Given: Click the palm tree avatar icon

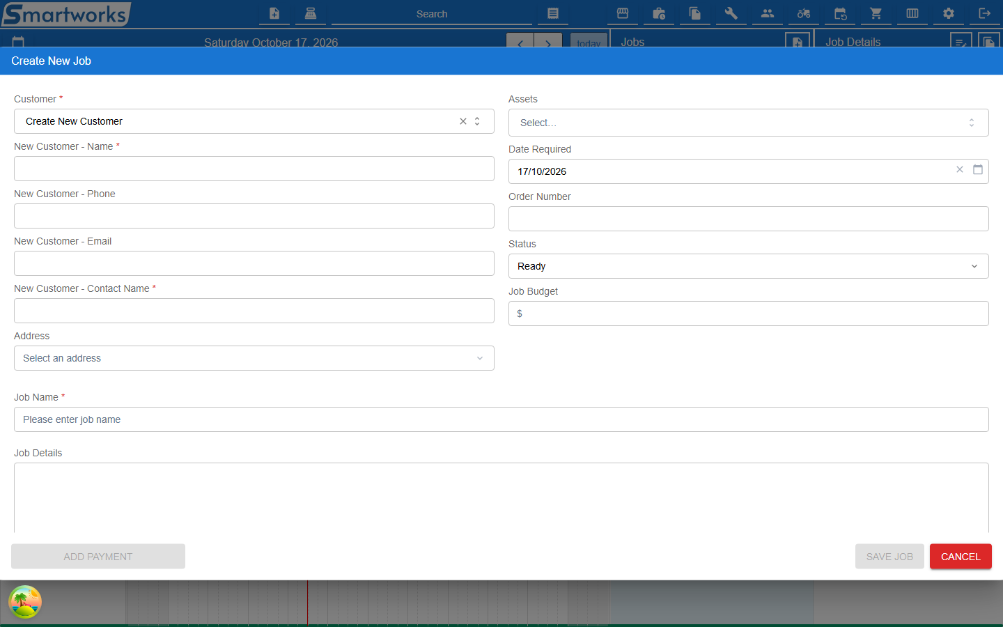Looking at the screenshot, I should (x=25, y=602).
